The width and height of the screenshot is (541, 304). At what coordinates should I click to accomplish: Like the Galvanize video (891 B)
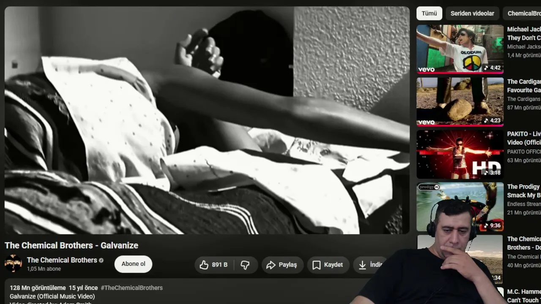click(x=214, y=265)
